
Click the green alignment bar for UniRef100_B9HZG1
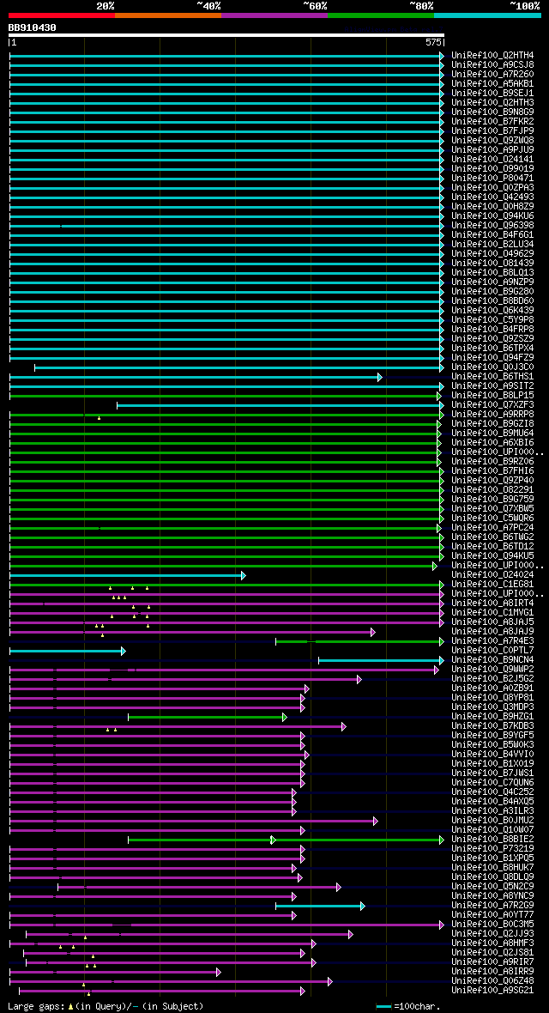click(208, 717)
